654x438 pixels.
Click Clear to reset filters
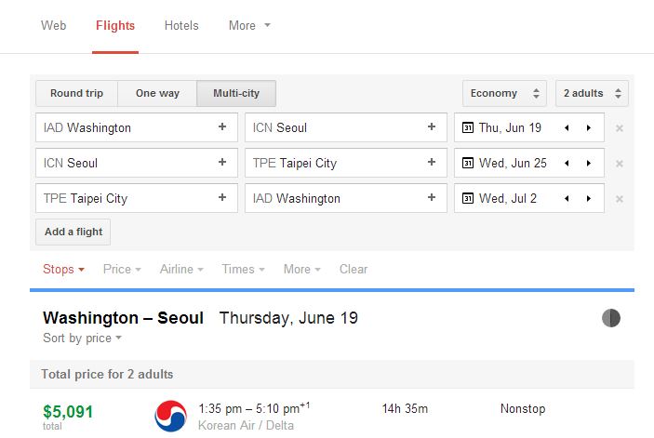click(x=354, y=270)
